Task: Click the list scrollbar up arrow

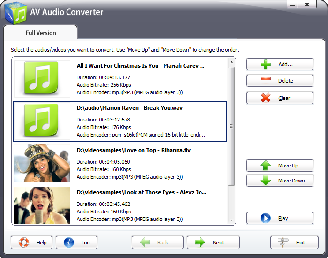Action: click(x=231, y=62)
